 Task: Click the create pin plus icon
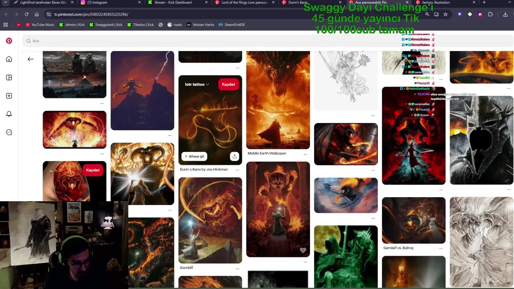(x=9, y=96)
